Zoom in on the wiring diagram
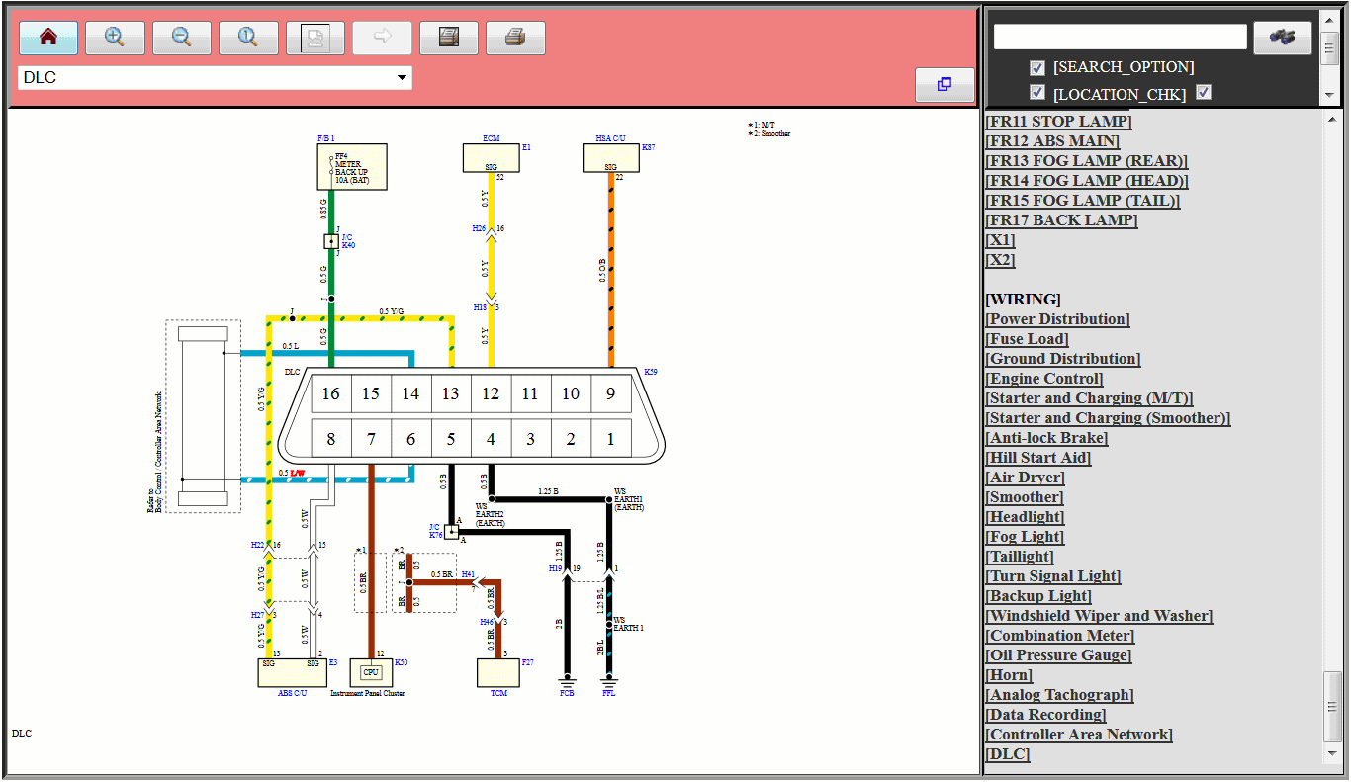 click(x=115, y=38)
